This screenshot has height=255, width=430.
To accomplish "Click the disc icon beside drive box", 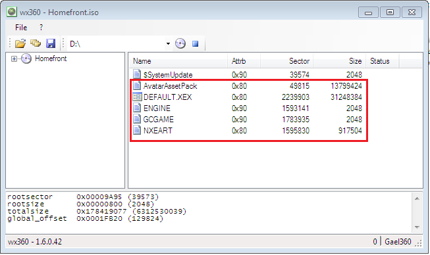I will (x=180, y=43).
